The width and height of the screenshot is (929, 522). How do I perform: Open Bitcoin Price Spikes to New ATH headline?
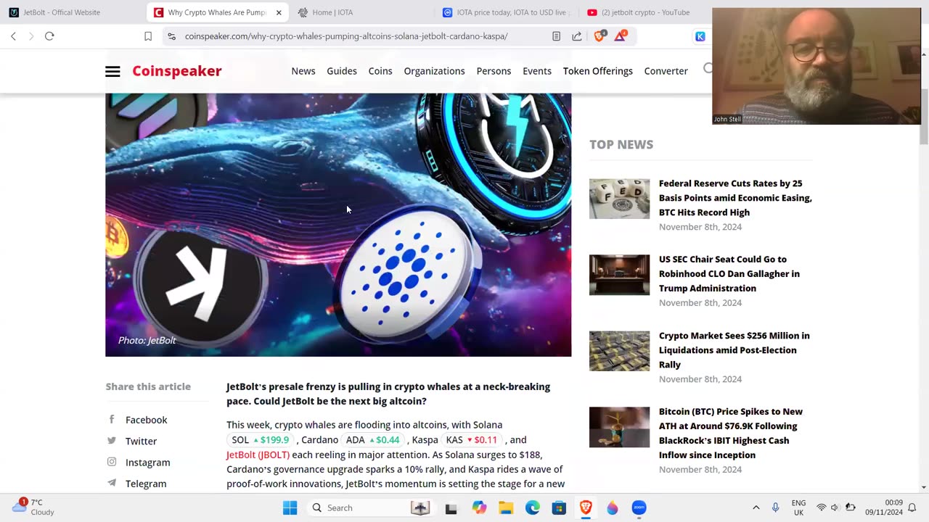(x=731, y=434)
